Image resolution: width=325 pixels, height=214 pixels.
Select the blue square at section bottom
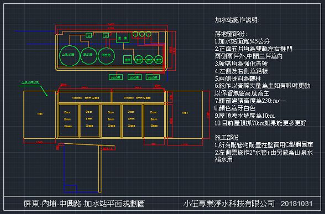coord(71,189)
